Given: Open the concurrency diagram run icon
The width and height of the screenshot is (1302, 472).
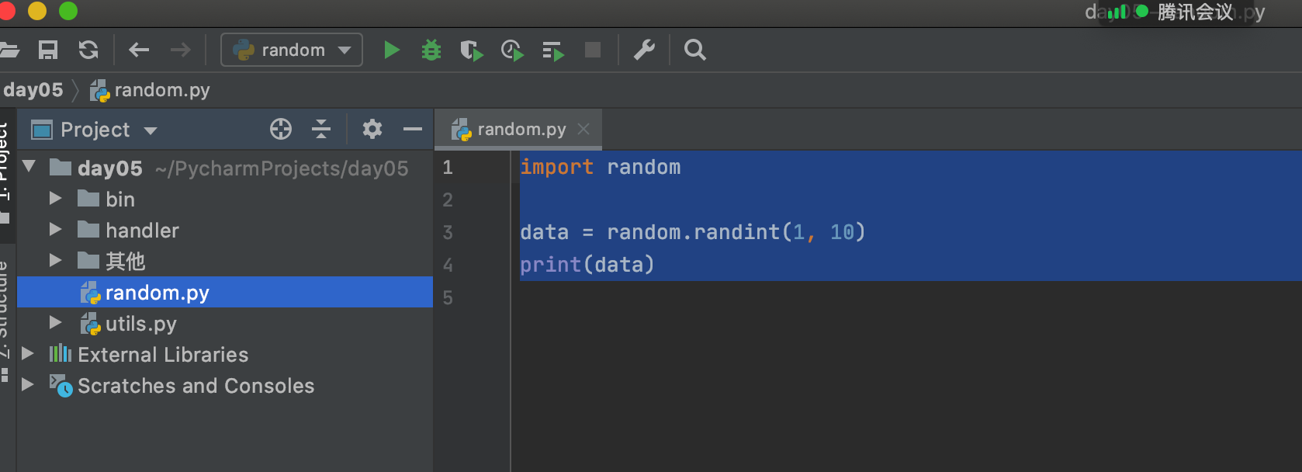Looking at the screenshot, I should coord(552,50).
